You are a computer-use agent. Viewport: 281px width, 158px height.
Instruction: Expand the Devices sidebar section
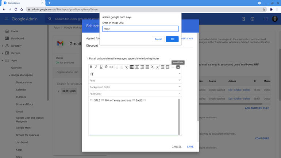[x=2, y=53]
